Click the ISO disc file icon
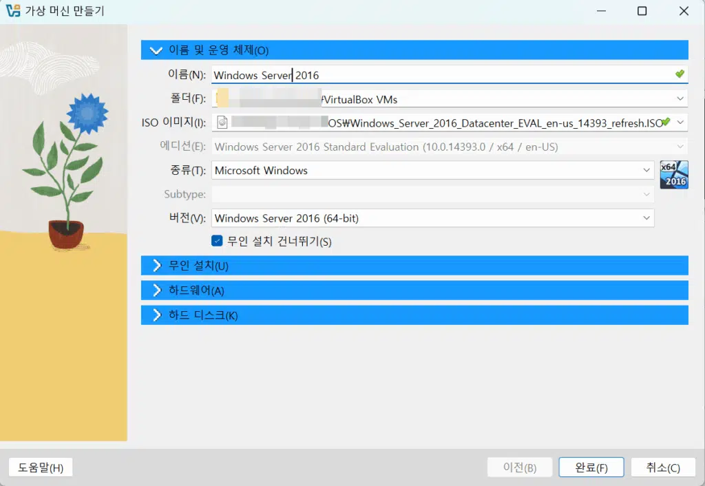Image resolution: width=705 pixels, height=486 pixels. point(222,123)
